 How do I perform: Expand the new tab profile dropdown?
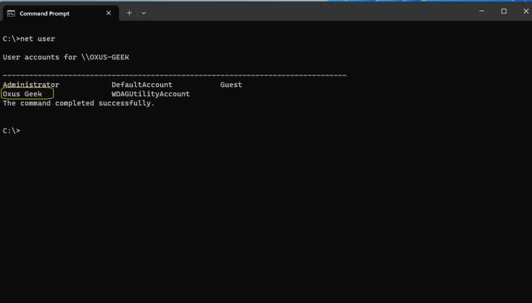[x=143, y=13]
